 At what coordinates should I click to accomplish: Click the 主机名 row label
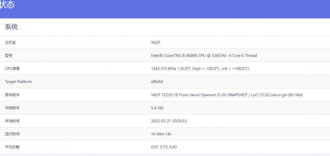click(x=10, y=43)
